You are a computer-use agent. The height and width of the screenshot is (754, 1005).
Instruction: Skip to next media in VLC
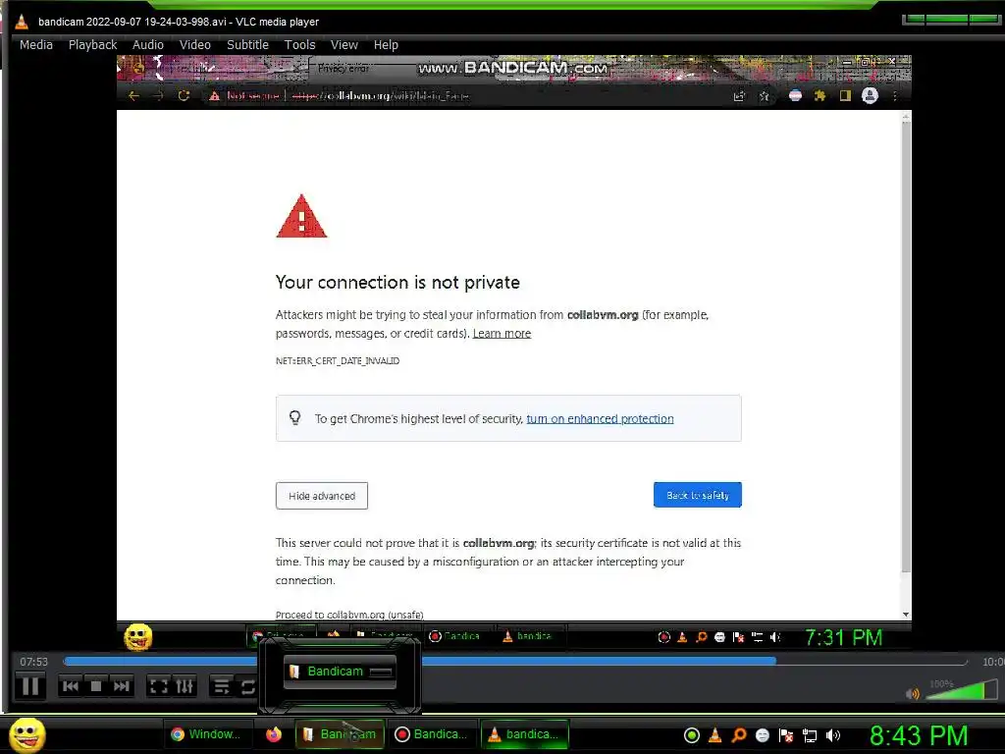121,686
